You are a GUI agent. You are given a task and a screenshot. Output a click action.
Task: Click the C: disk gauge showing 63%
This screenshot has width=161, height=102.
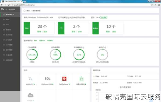point(79,54)
